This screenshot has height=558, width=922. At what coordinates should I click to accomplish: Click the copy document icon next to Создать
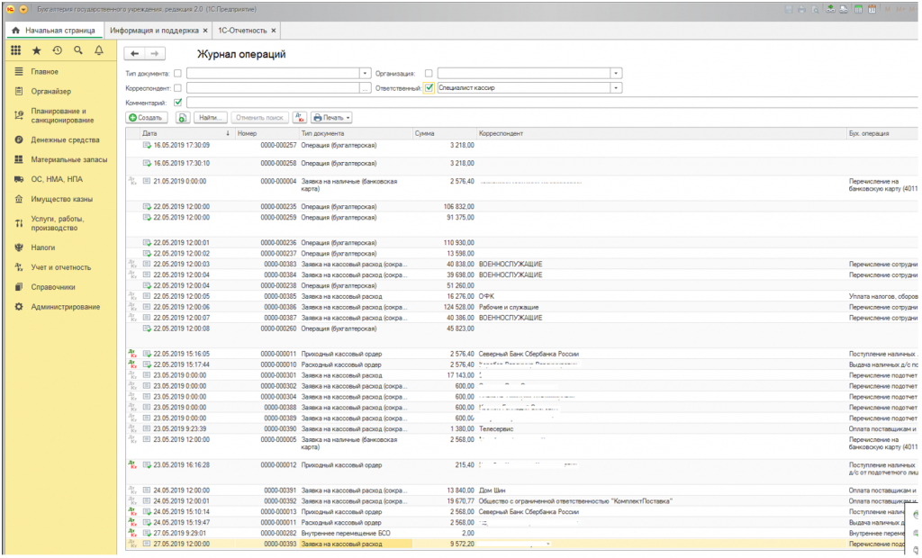[182, 118]
